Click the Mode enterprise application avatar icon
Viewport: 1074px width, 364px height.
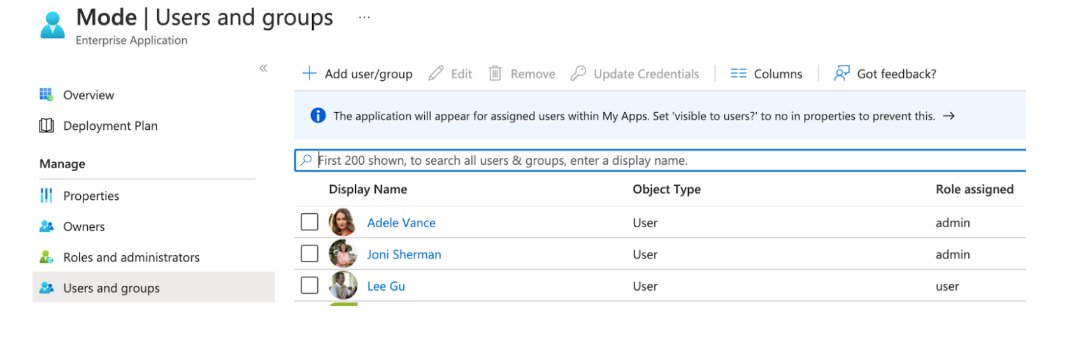tap(52, 25)
